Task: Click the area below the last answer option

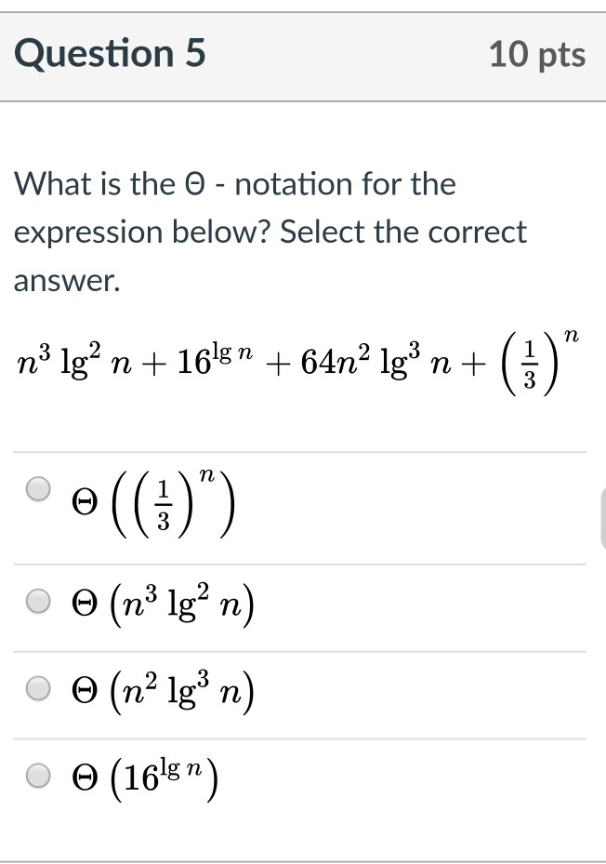Action: point(303,832)
